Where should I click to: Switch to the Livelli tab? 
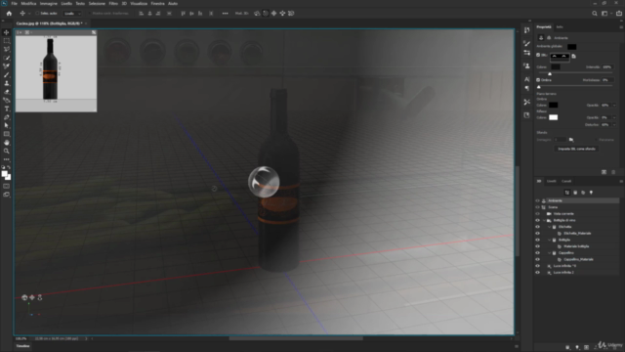pos(551,181)
